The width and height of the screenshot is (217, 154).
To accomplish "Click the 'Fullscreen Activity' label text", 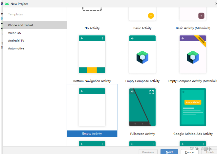I will click(142, 134).
